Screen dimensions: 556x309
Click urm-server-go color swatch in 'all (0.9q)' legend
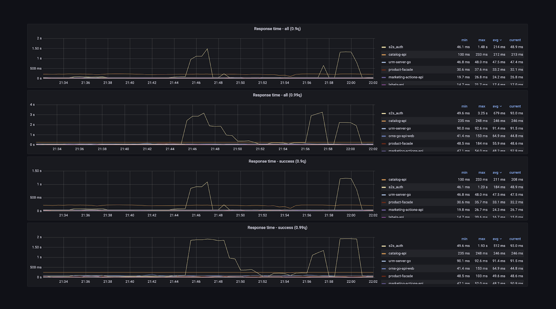click(x=384, y=62)
